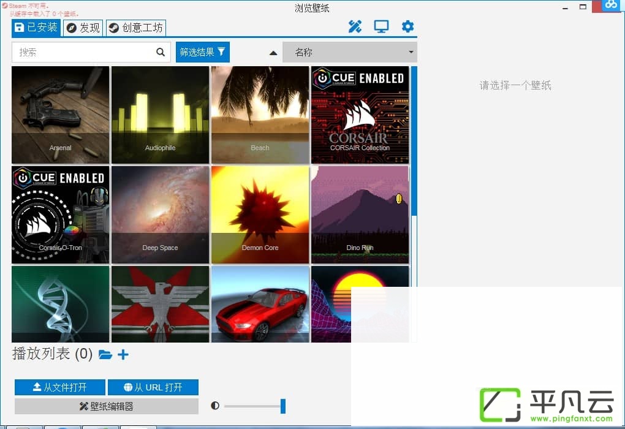625x429 pixels.
Task: Adjust the brightness slider handle
Action: coord(282,406)
